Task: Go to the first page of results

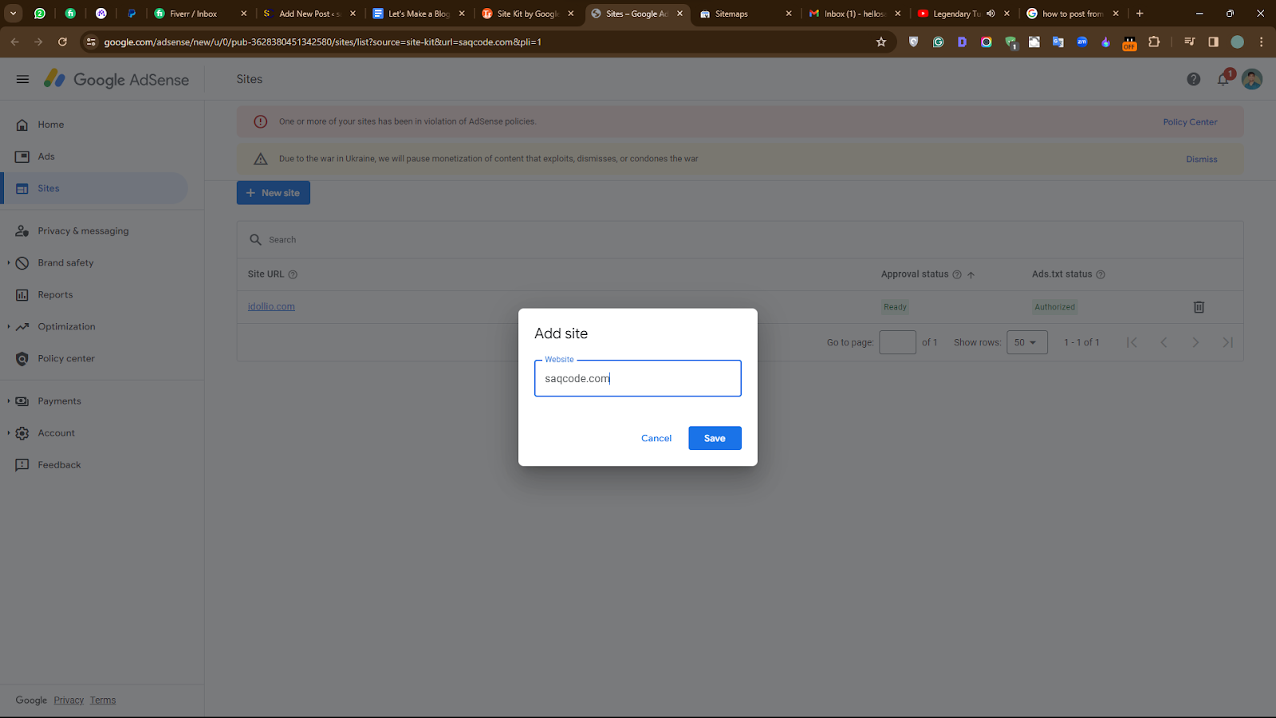Action: point(1132,342)
